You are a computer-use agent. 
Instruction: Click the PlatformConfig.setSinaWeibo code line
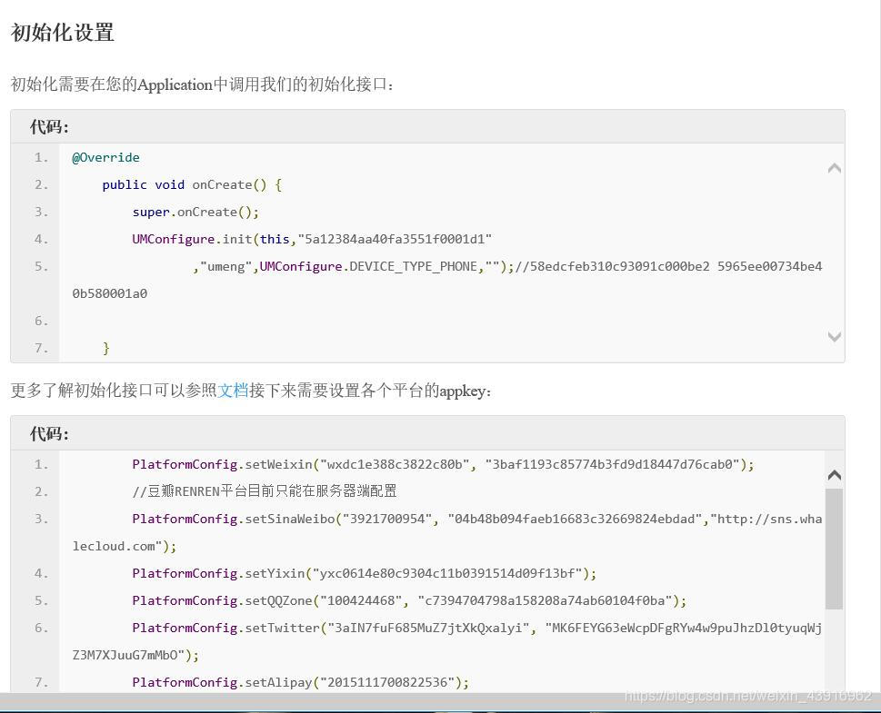coord(477,519)
